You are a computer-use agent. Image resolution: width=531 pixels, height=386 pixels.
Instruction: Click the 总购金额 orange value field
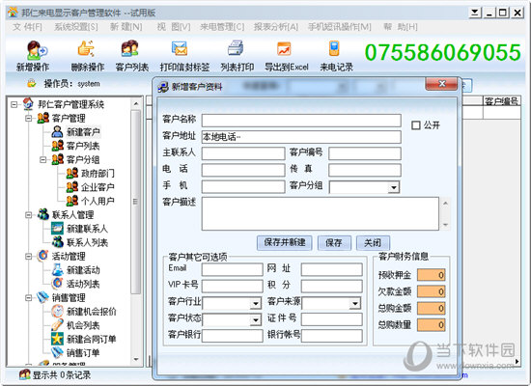(x=432, y=308)
